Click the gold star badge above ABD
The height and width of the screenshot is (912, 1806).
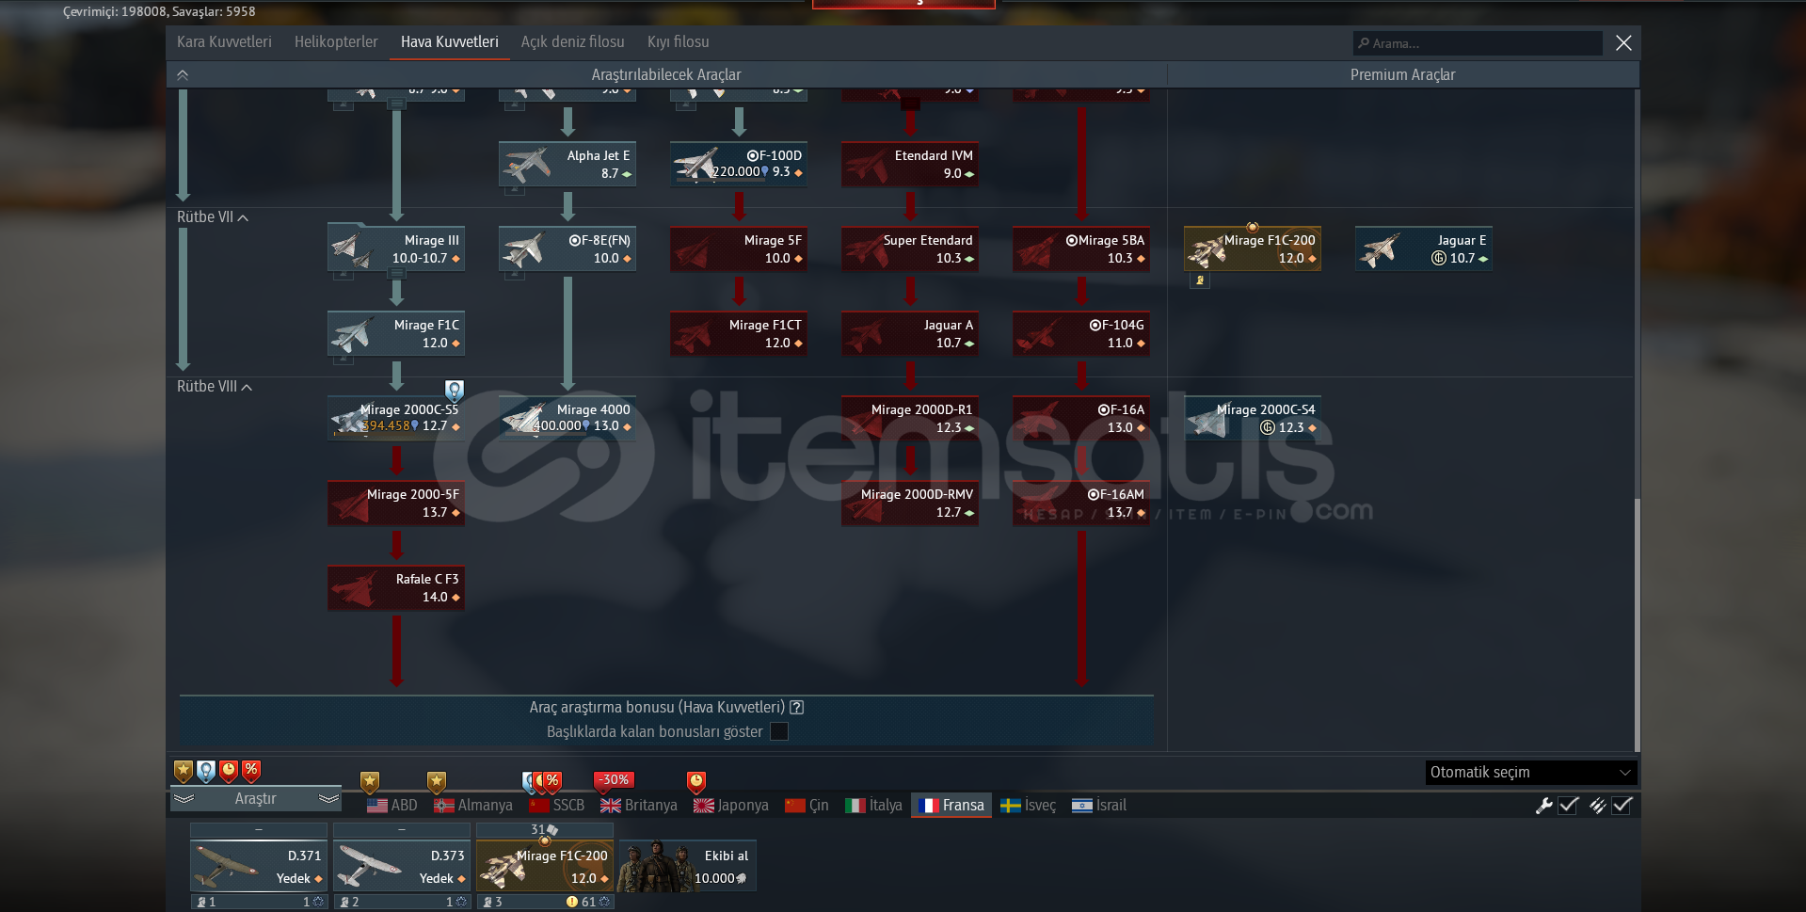[370, 782]
